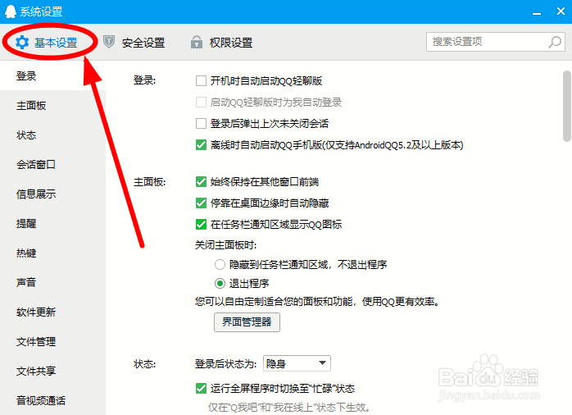
Task: Select the 退出程序 radio button
Action: 220,283
